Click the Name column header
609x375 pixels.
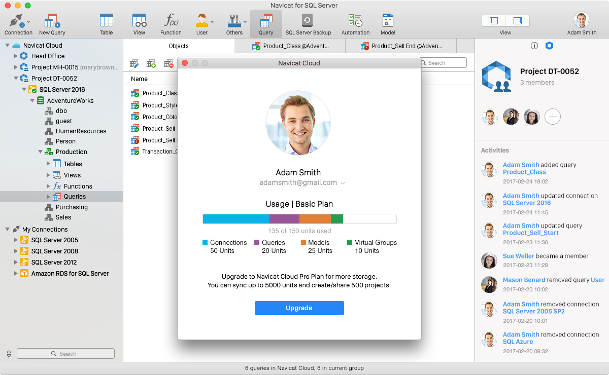coord(139,79)
